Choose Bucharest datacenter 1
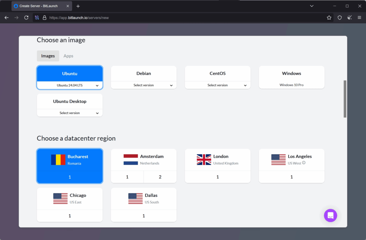 pyautogui.click(x=70, y=177)
